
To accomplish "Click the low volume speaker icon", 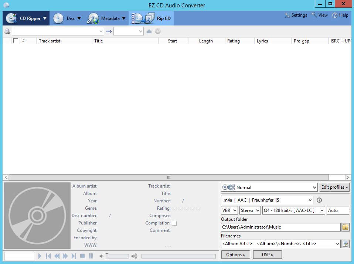I will (x=101, y=256).
